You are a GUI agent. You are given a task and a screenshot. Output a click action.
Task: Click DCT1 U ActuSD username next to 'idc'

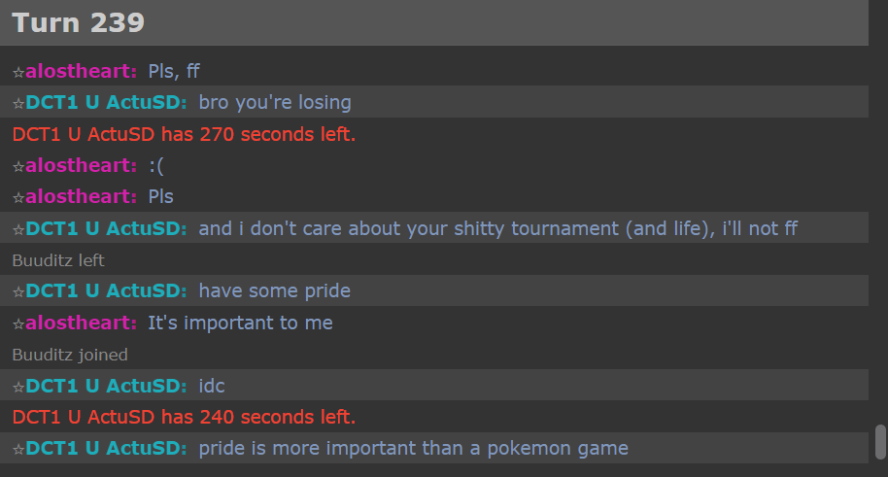coord(106,387)
